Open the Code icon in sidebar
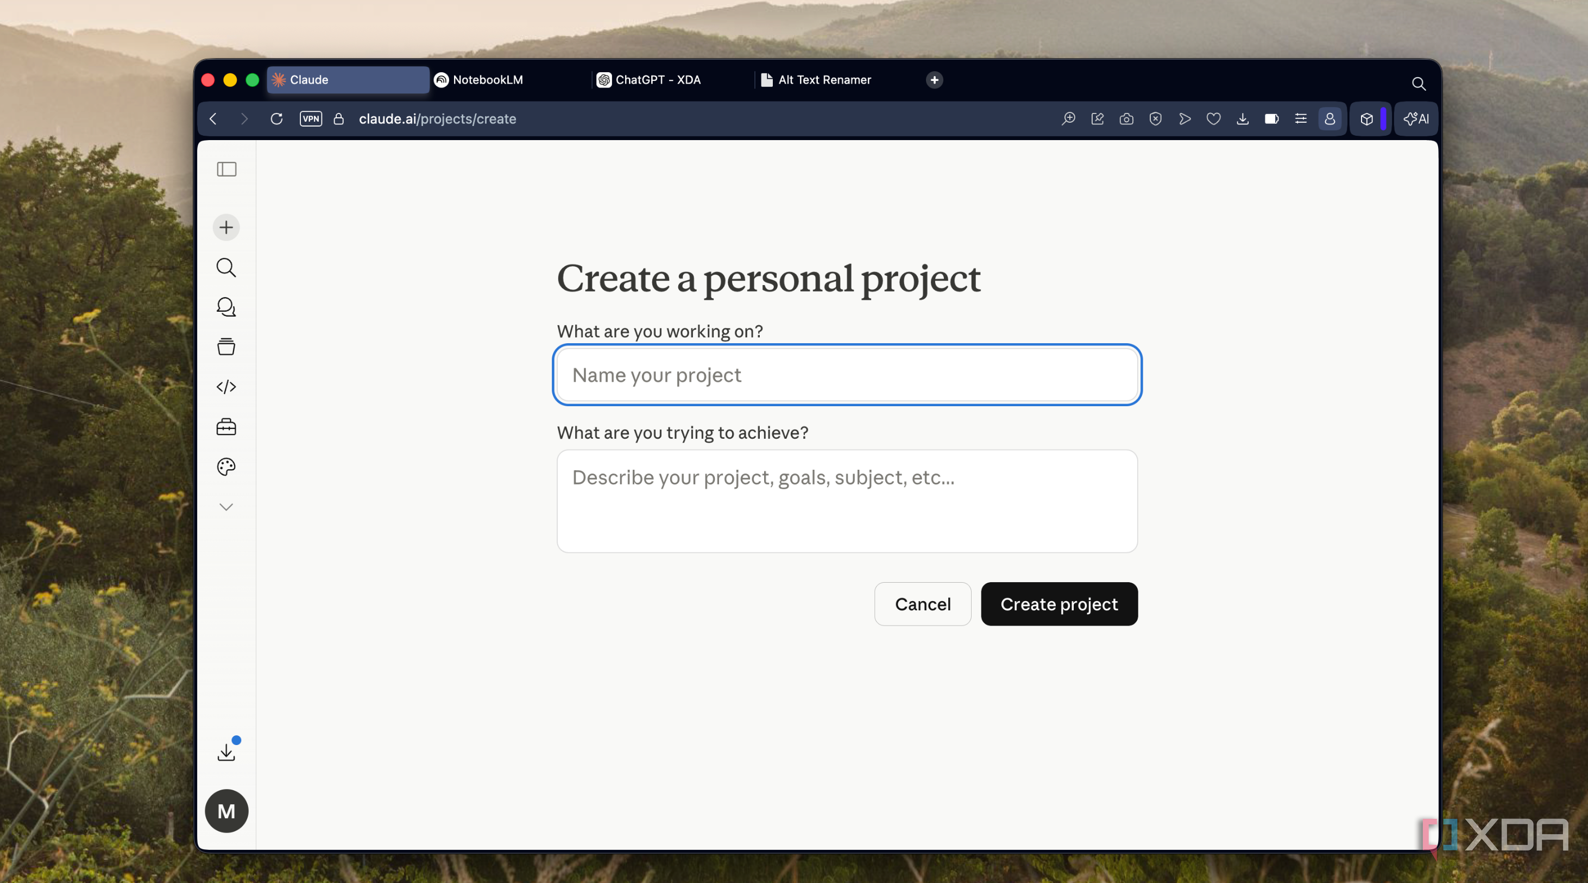The height and width of the screenshot is (883, 1588). [226, 387]
